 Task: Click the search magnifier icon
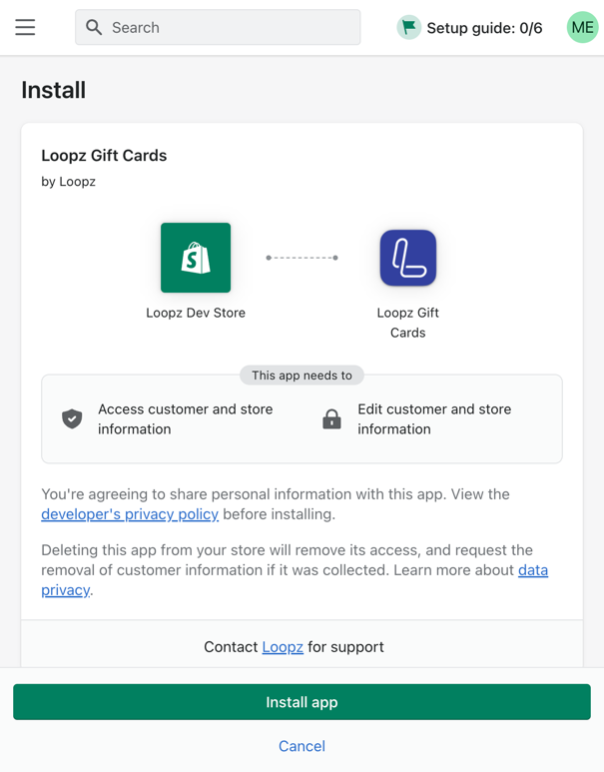pyautogui.click(x=94, y=28)
